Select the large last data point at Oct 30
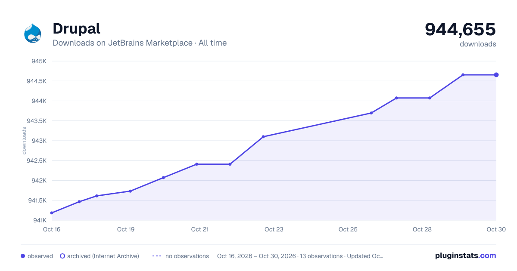Image resolution: width=517 pixels, height=271 pixels. (x=496, y=75)
